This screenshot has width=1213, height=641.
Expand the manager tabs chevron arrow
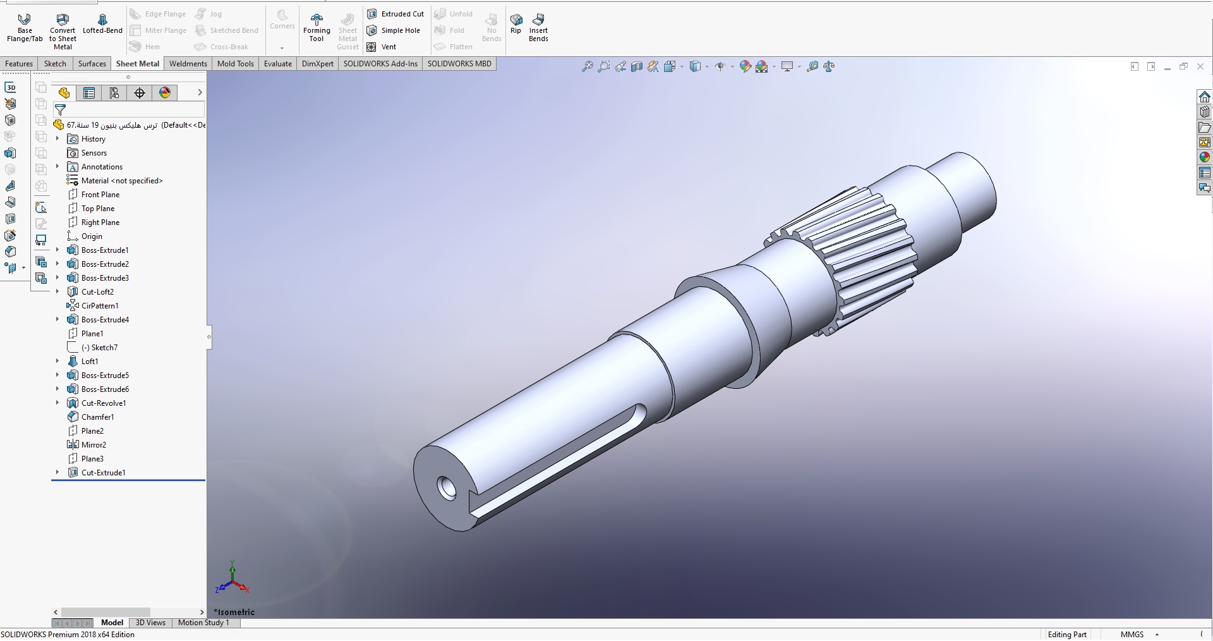click(200, 92)
